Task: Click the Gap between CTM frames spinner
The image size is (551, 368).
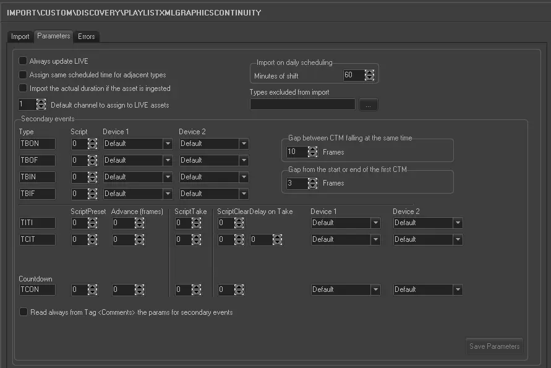Action: pyautogui.click(x=312, y=152)
